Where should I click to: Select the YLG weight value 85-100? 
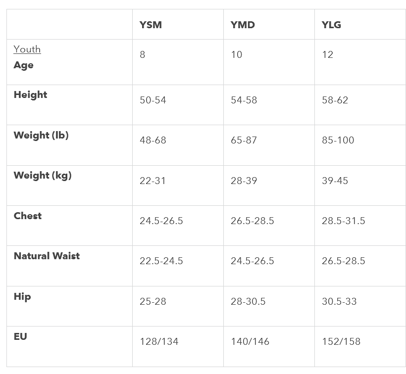coord(338,140)
